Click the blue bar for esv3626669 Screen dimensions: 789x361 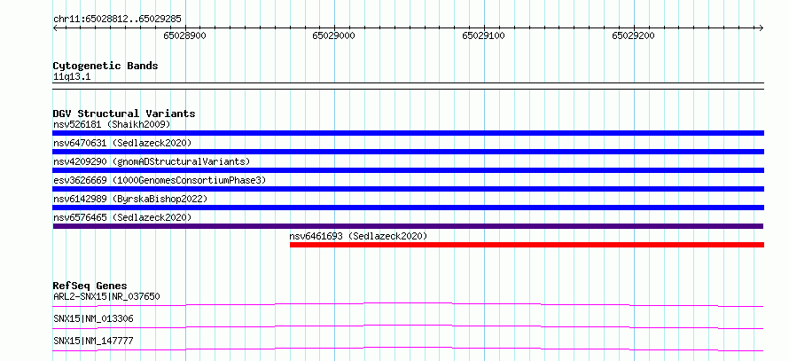click(x=408, y=189)
